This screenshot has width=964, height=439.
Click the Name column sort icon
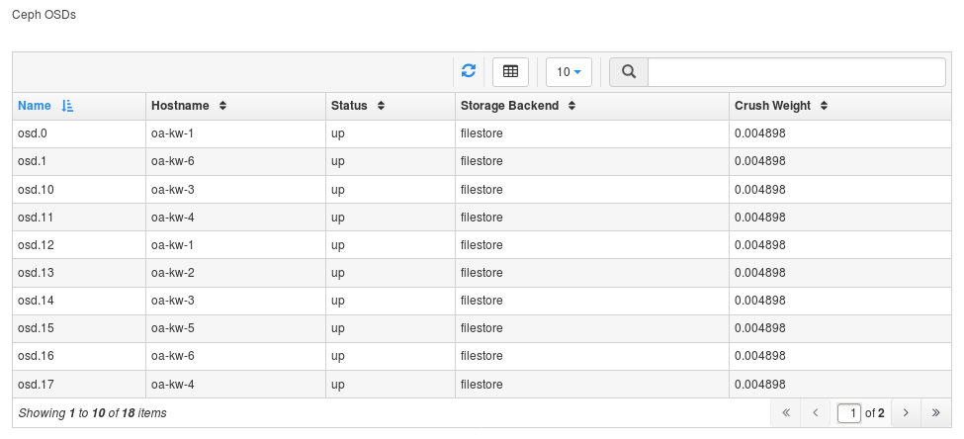(67, 106)
